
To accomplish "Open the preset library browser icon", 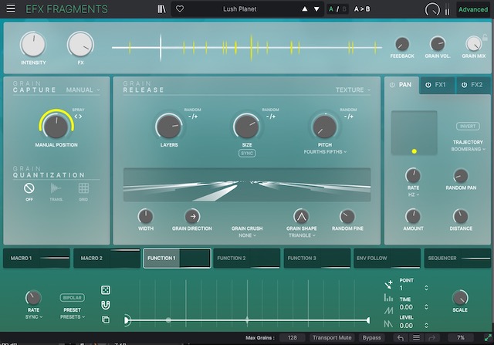I will 160,9.
